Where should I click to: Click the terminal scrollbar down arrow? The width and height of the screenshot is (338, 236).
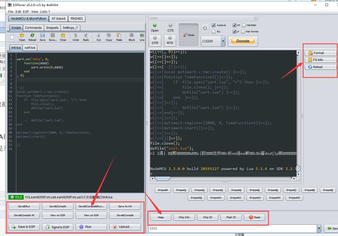(298, 174)
